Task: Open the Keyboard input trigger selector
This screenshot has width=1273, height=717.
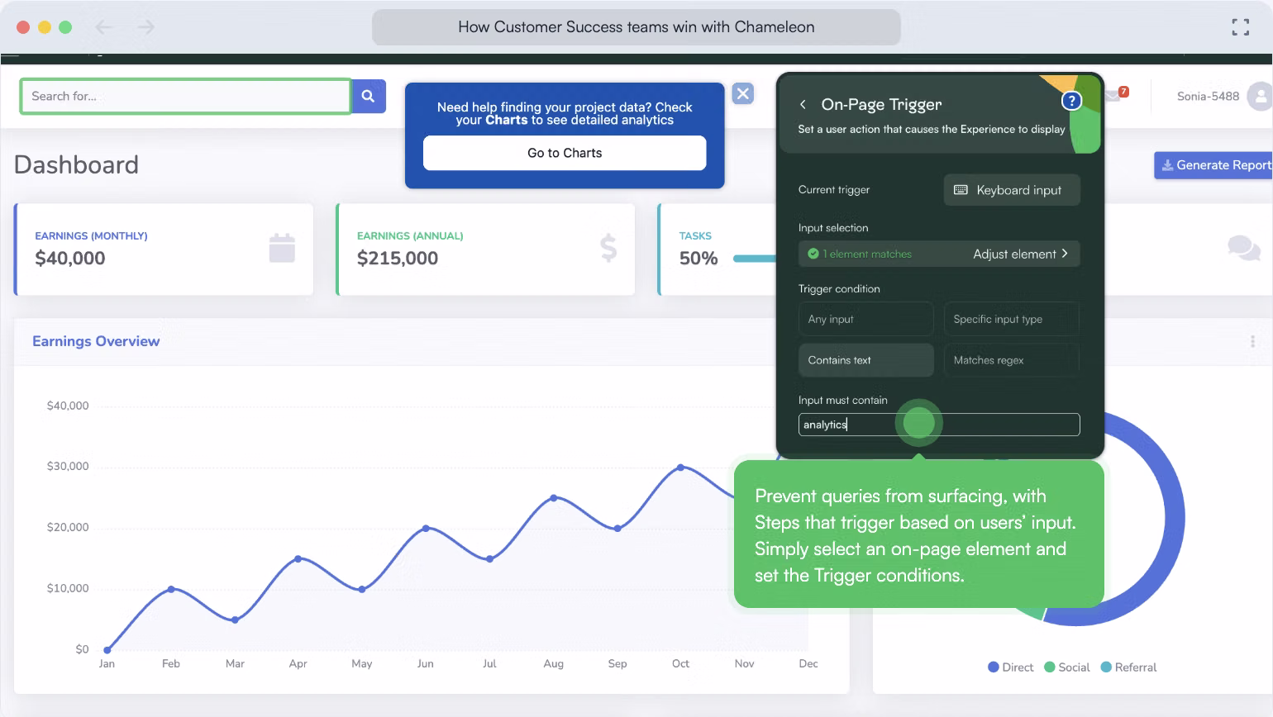Action: [x=1011, y=190]
